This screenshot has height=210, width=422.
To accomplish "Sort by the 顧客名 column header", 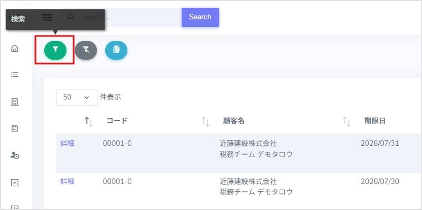I will 234,121.
